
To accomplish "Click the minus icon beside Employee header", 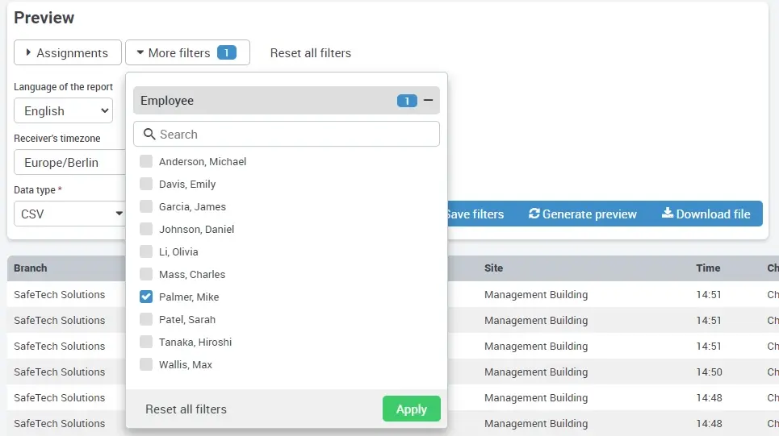I will (429, 101).
